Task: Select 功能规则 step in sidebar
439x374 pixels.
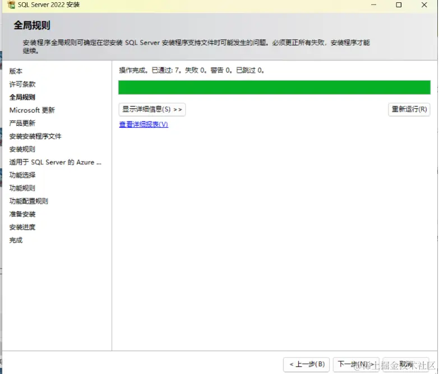Action: tap(22, 188)
